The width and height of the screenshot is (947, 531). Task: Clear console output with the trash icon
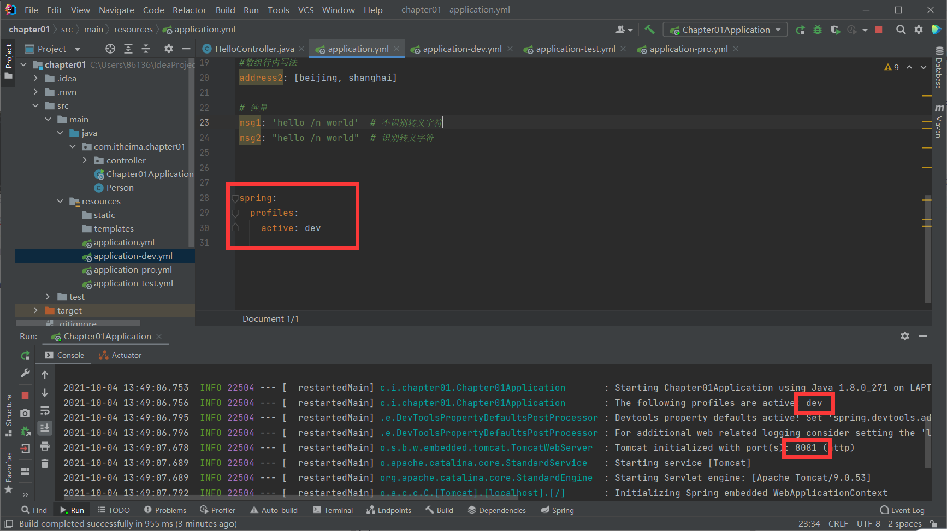[45, 463]
